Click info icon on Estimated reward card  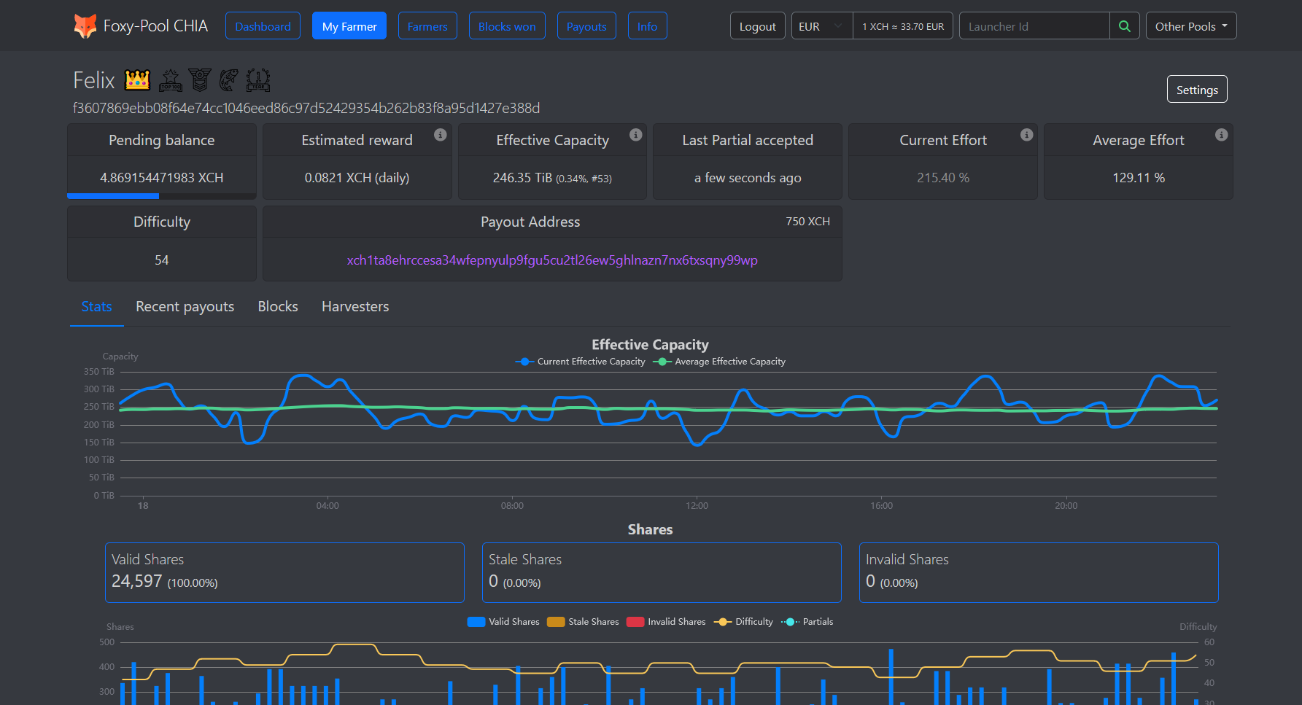[x=441, y=135]
